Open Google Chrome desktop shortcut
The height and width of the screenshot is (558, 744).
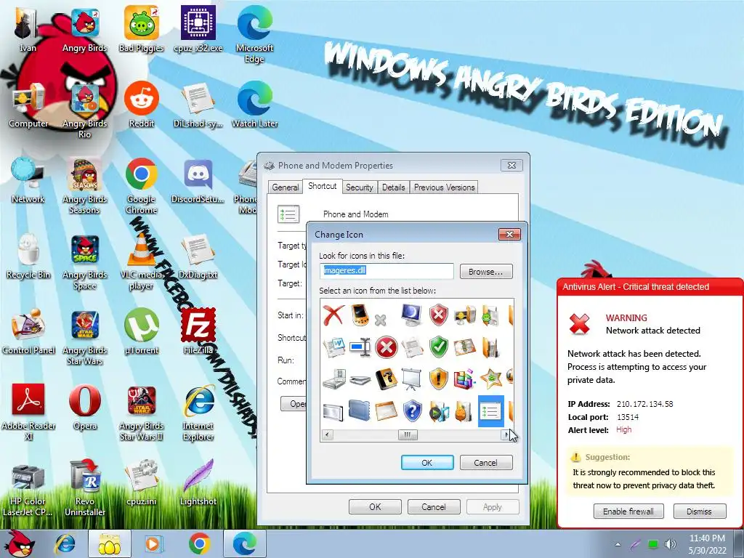pyautogui.click(x=142, y=186)
